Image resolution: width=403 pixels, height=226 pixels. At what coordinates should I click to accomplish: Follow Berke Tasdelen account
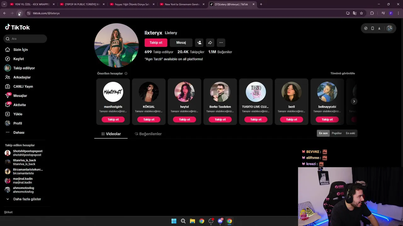220,120
